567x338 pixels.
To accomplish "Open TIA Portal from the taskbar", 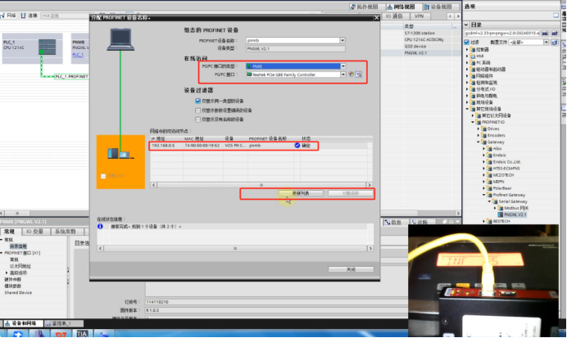I will (82, 334).
